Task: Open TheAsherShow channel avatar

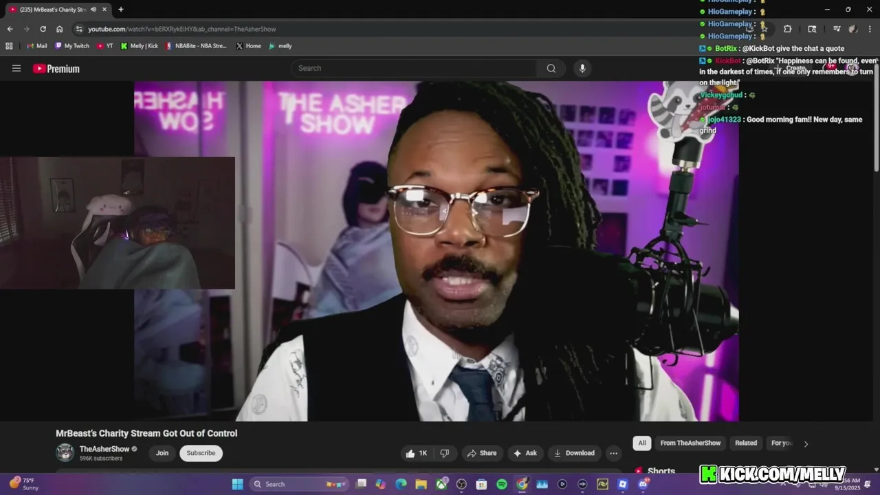Action: click(x=65, y=452)
